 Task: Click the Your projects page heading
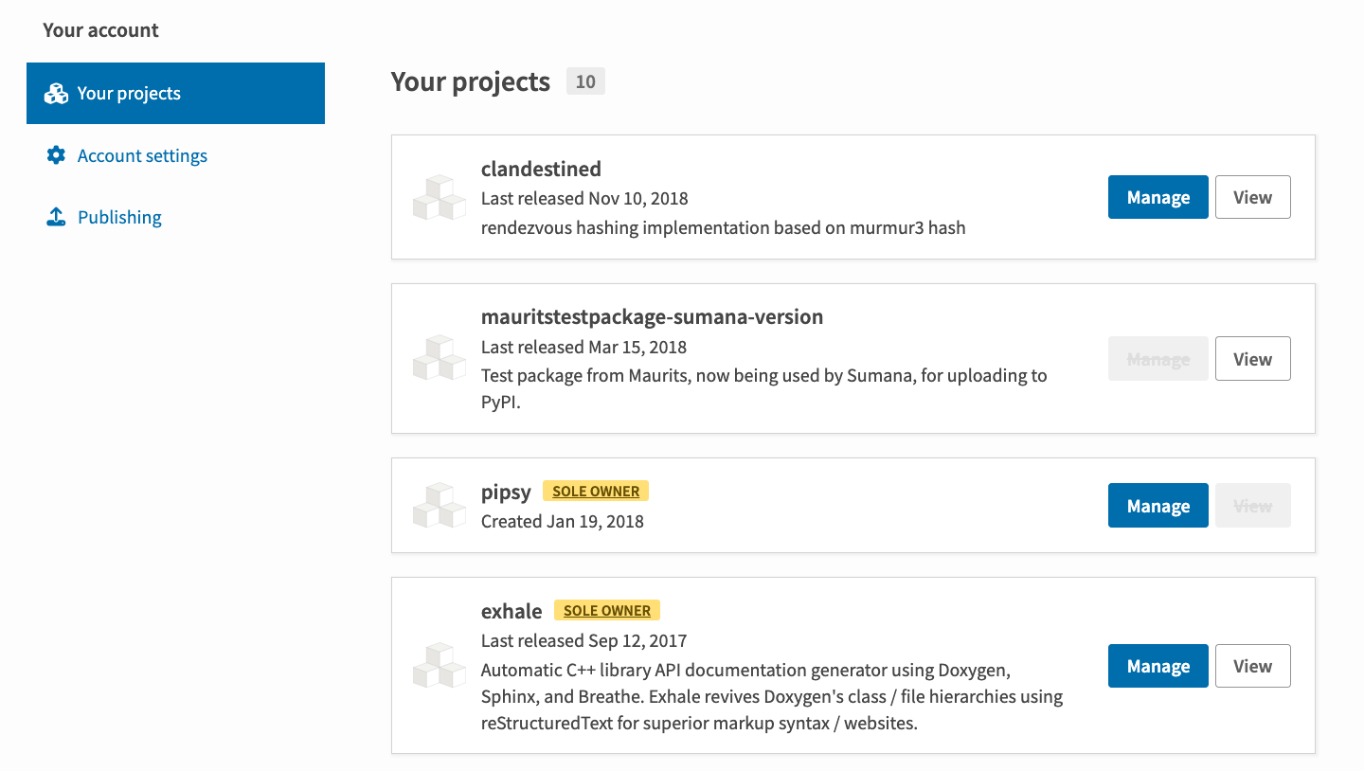[471, 81]
